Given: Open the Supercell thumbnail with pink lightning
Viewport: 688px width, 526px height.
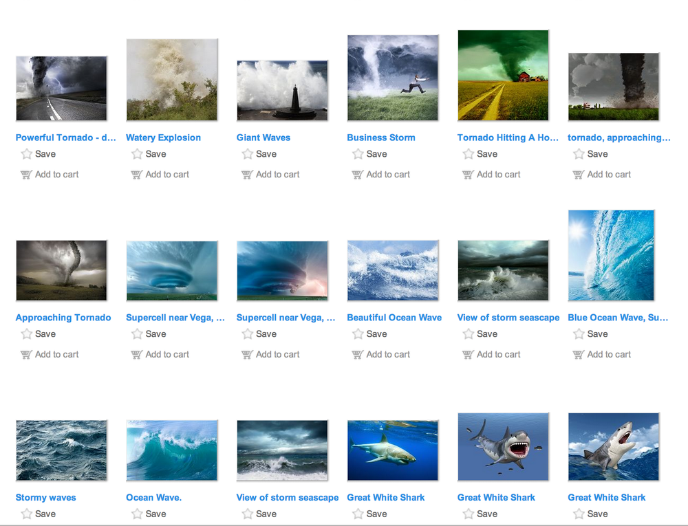Looking at the screenshot, I should pos(282,270).
